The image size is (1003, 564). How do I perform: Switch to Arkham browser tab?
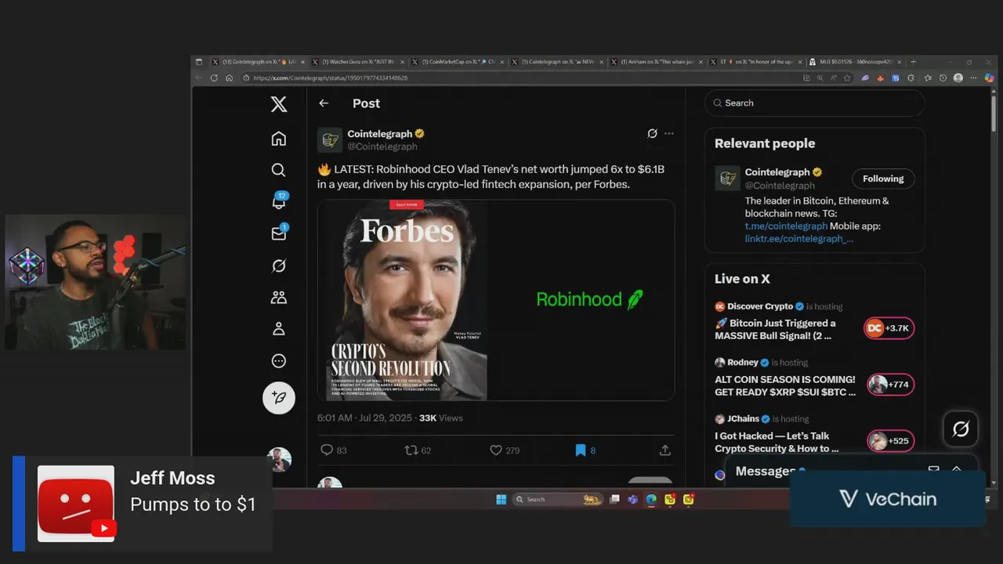pos(657,62)
